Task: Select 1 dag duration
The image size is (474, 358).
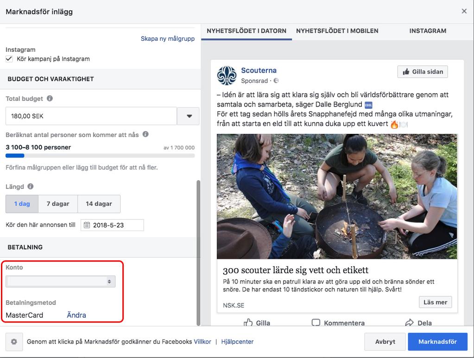Action: [22, 204]
